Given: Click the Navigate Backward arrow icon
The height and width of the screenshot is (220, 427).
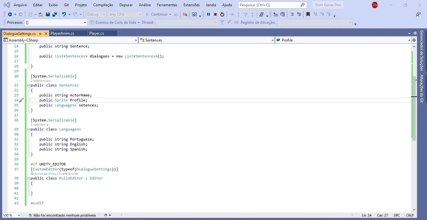Looking at the screenshot, I should [9, 14].
